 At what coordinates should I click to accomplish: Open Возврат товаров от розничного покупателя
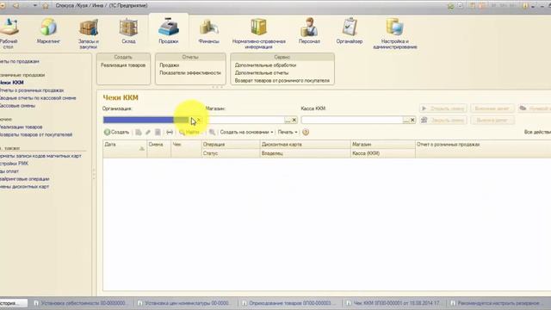pyautogui.click(x=282, y=81)
